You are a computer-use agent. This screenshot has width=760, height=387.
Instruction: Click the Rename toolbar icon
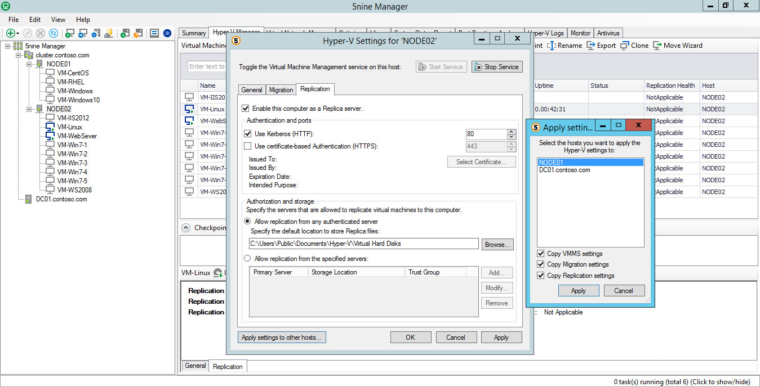pyautogui.click(x=552, y=46)
